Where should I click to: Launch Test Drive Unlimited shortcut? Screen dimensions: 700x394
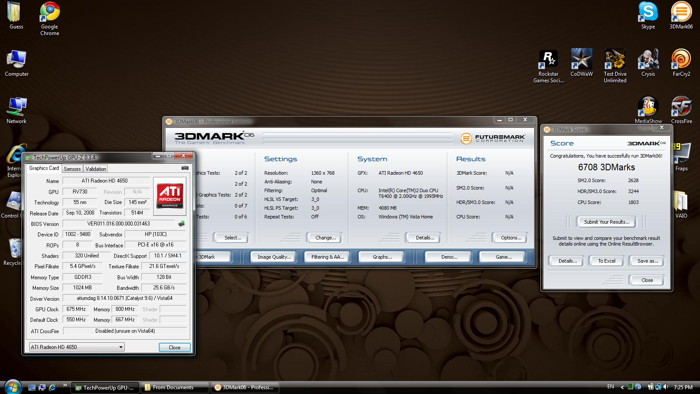point(615,66)
